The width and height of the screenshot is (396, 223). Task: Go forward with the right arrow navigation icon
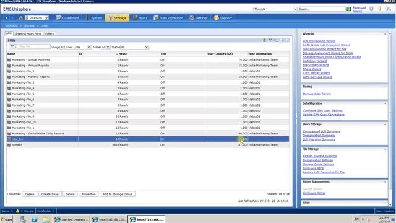[12, 18]
